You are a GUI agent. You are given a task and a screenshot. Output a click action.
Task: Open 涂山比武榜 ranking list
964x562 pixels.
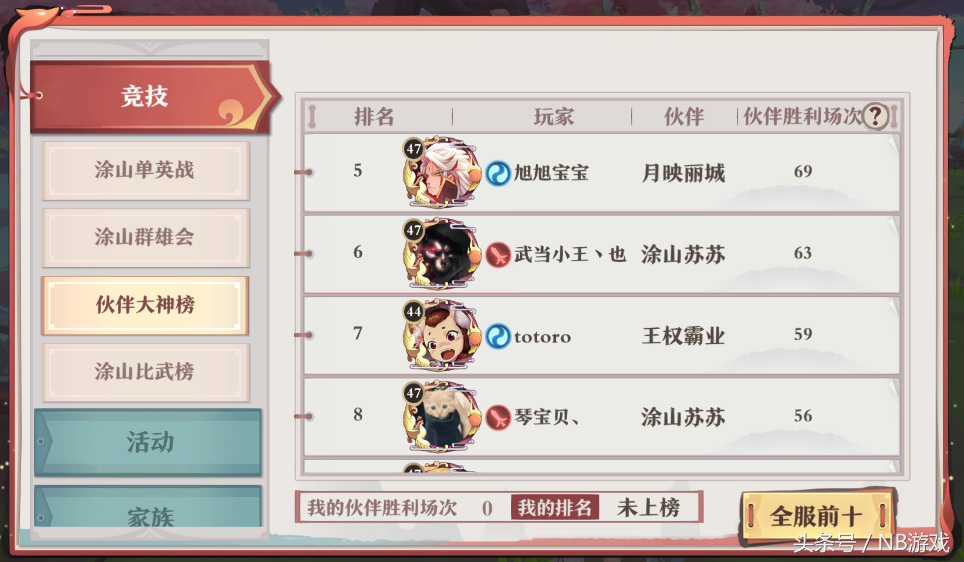[145, 373]
